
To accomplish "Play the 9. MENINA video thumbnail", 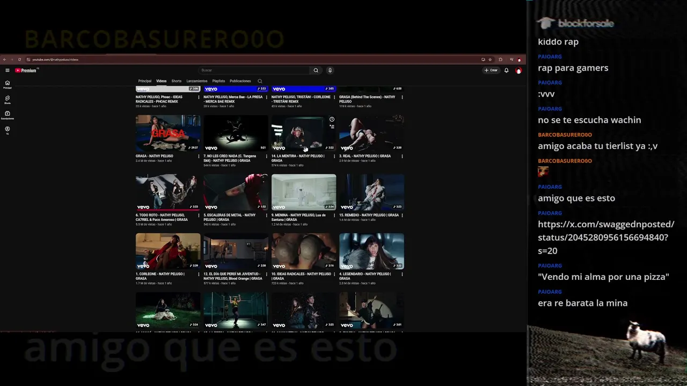I will click(x=304, y=192).
